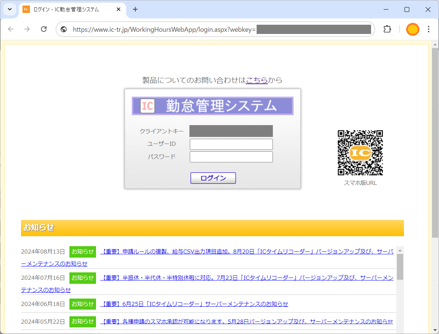Click お知らせ badge for 2024年05月22日
The height and width of the screenshot is (334, 439).
[x=83, y=321]
